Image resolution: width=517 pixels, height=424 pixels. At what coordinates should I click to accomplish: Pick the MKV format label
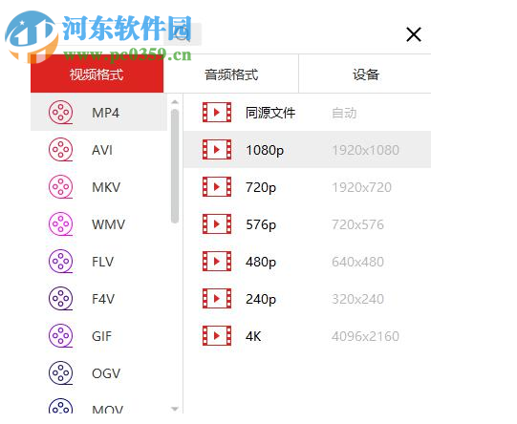106,187
